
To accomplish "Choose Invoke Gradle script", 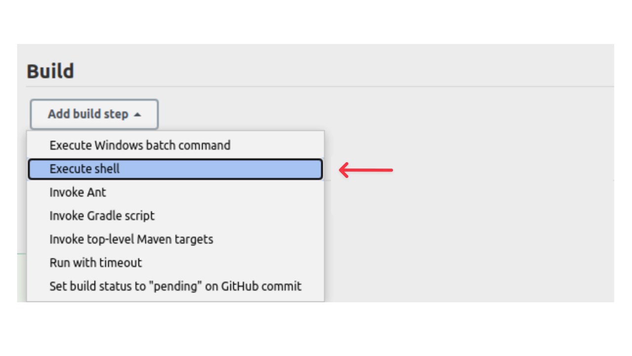I will [x=102, y=216].
